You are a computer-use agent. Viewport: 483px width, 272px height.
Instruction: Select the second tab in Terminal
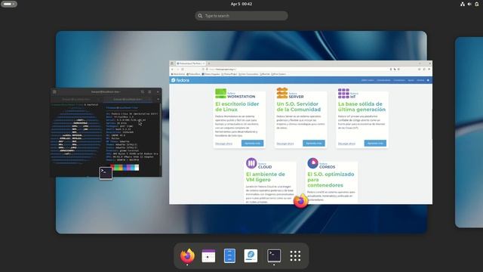(x=128, y=99)
